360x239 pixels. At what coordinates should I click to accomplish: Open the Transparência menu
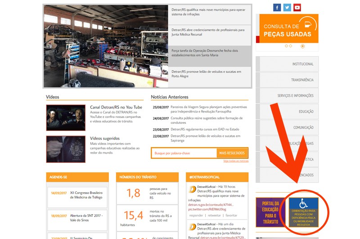click(x=287, y=80)
